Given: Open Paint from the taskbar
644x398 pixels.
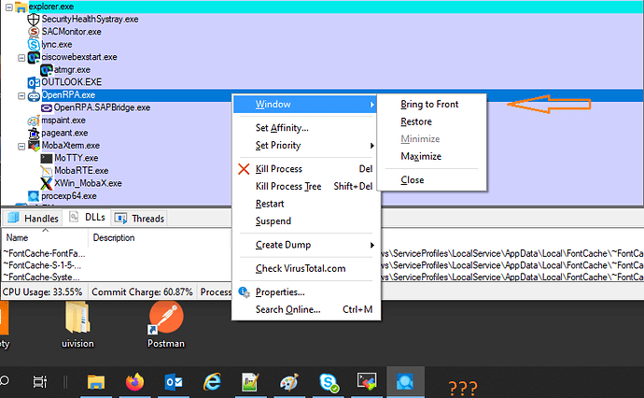Looking at the screenshot, I should coord(289,382).
